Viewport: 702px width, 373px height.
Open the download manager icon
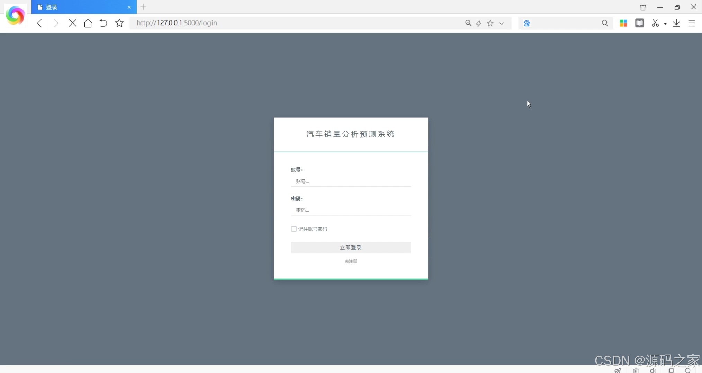pyautogui.click(x=676, y=23)
